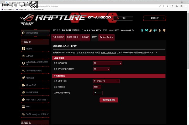Open the VPN sidebar item
This screenshot has height=125, width=189.
click(35, 107)
